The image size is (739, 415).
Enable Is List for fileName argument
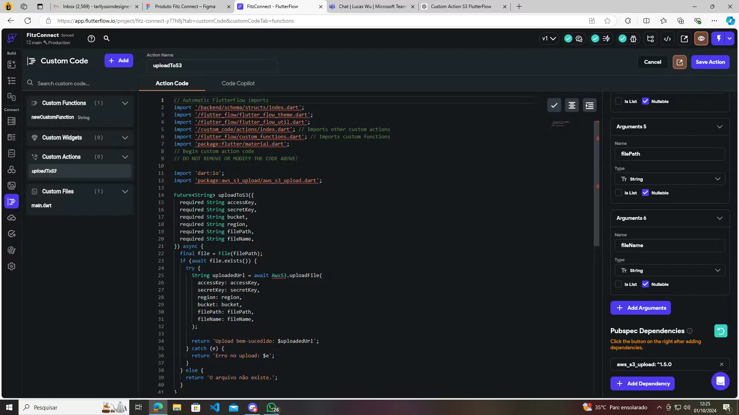tap(619, 284)
